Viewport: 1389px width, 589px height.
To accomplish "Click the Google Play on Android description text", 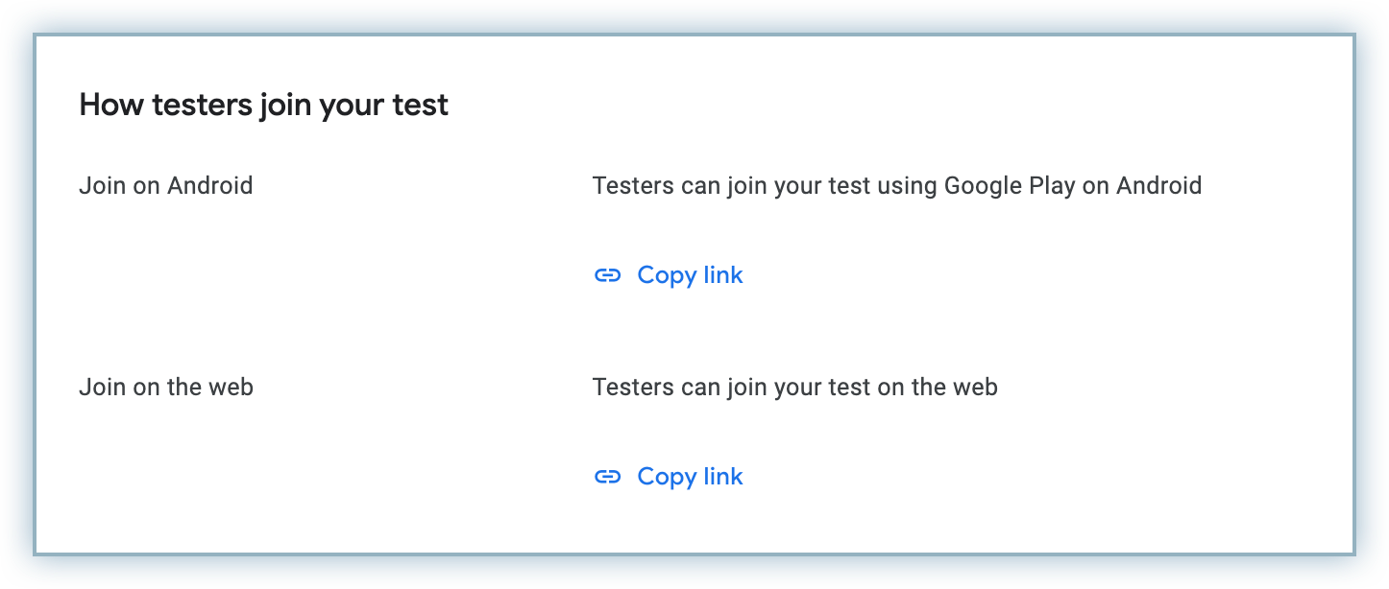I will 896,185.
